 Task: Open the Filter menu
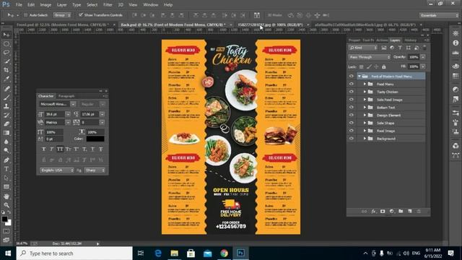(x=108, y=5)
